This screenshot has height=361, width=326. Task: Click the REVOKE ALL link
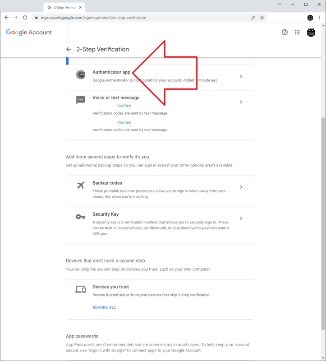(x=104, y=307)
